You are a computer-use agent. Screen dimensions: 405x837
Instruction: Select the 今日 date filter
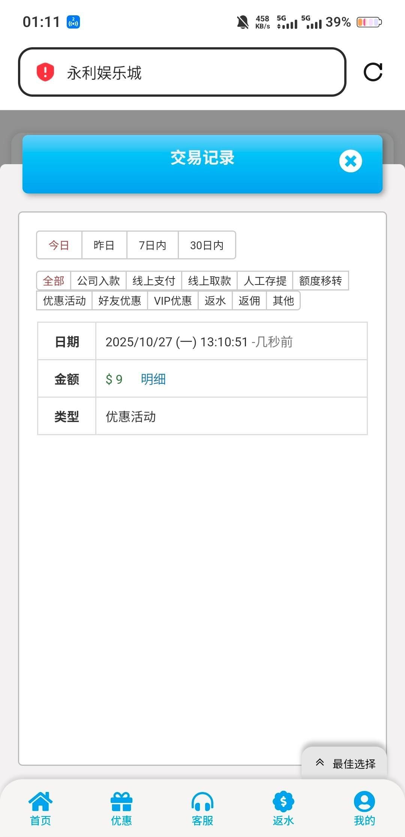click(59, 245)
